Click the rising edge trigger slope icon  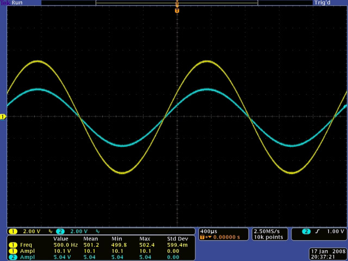click(x=316, y=231)
